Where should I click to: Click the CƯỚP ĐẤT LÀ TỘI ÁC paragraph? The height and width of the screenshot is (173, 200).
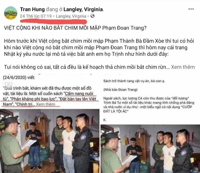(149, 105)
